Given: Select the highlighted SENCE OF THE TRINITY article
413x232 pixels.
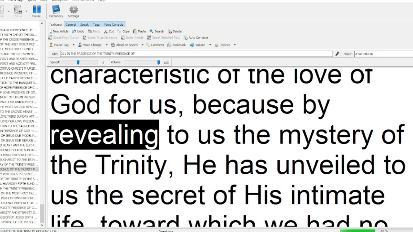Looking at the screenshot, I should coord(19,169).
